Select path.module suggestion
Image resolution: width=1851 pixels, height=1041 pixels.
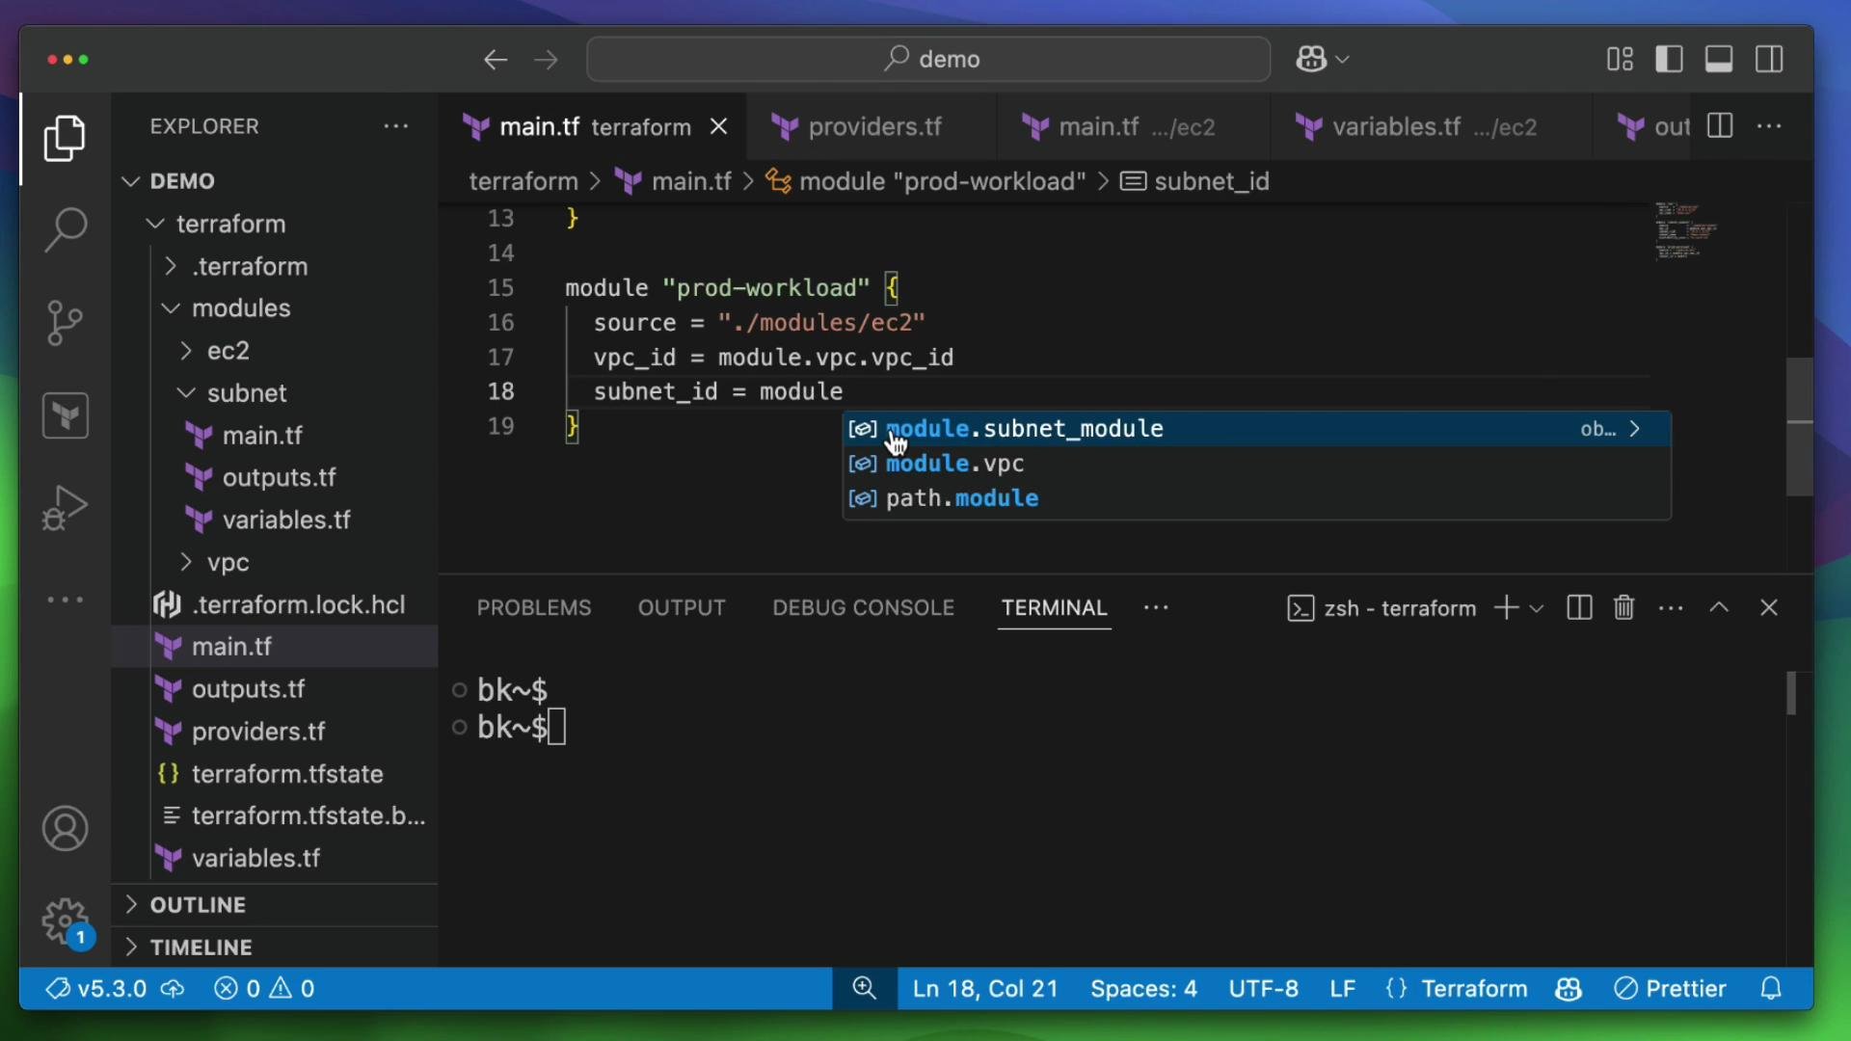point(1257,498)
